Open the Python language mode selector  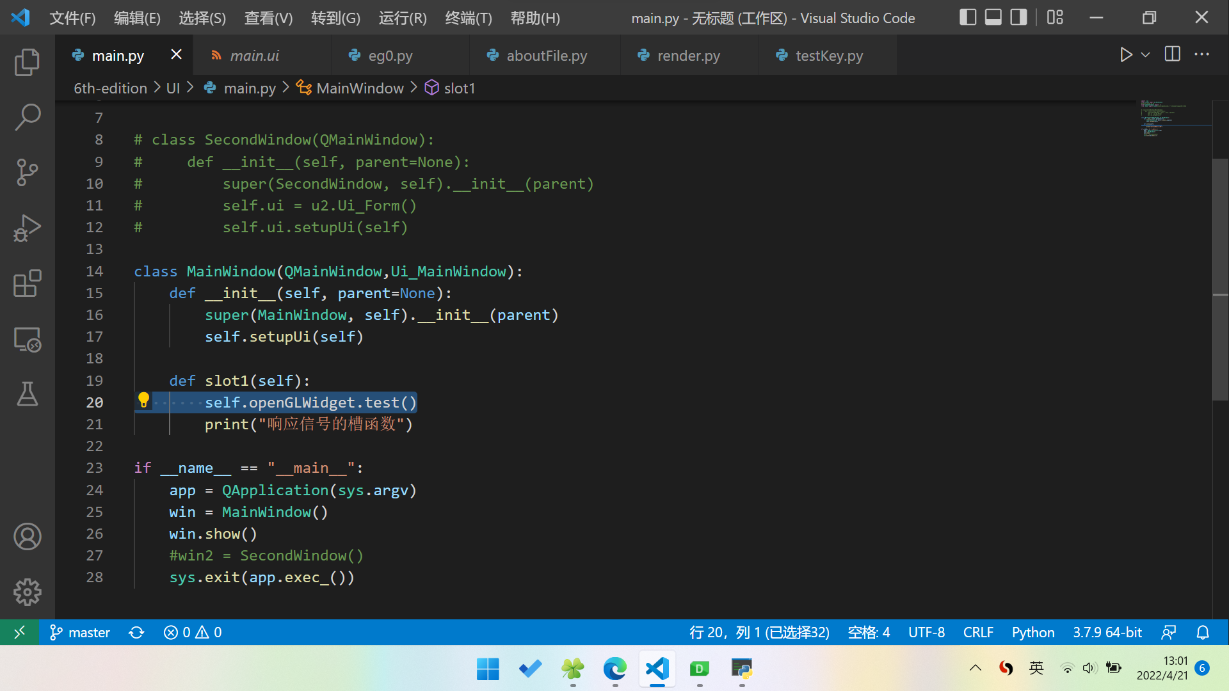(x=1032, y=632)
